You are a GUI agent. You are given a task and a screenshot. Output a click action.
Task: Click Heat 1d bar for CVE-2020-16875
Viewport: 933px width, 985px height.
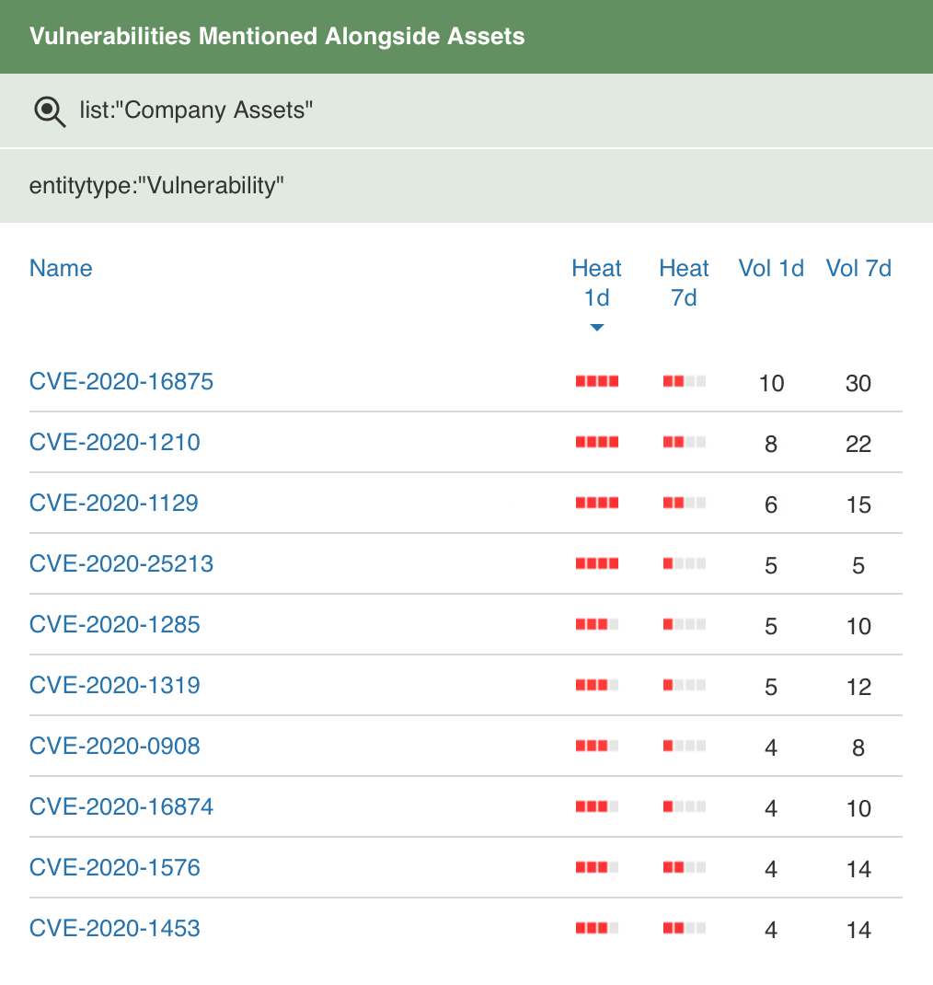tap(597, 381)
